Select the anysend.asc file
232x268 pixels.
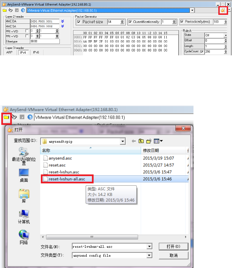[60, 158]
